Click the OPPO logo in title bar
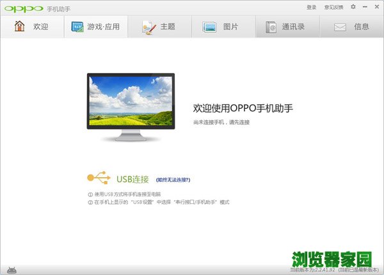This screenshot has height=275, width=384. [24, 9]
